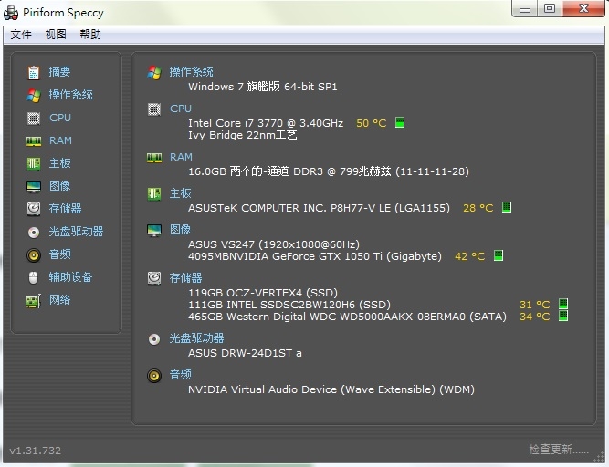The width and height of the screenshot is (609, 467).
Task: Click the window resize grip at bottom corner
Action: tap(599, 458)
